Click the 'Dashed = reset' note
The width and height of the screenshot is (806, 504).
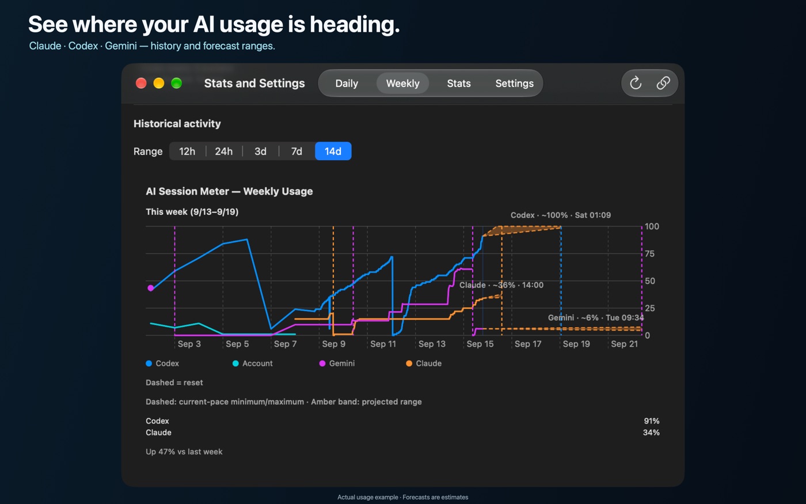coord(174,382)
